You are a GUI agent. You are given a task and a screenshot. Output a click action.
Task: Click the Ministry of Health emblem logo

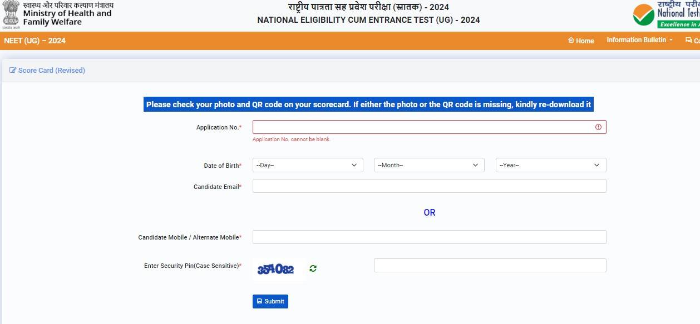[10, 15]
